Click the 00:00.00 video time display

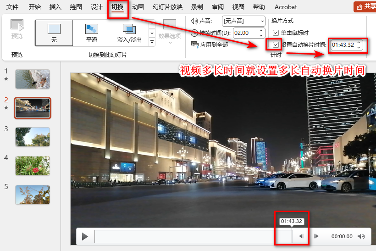[342, 236]
